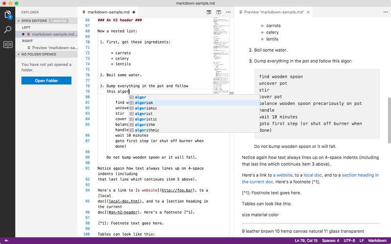Click the preview pane vertical scrollbar
The image size is (391, 244).
point(389,121)
